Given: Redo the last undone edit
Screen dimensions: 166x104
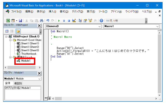Looking at the screenshot, I should [53, 20].
